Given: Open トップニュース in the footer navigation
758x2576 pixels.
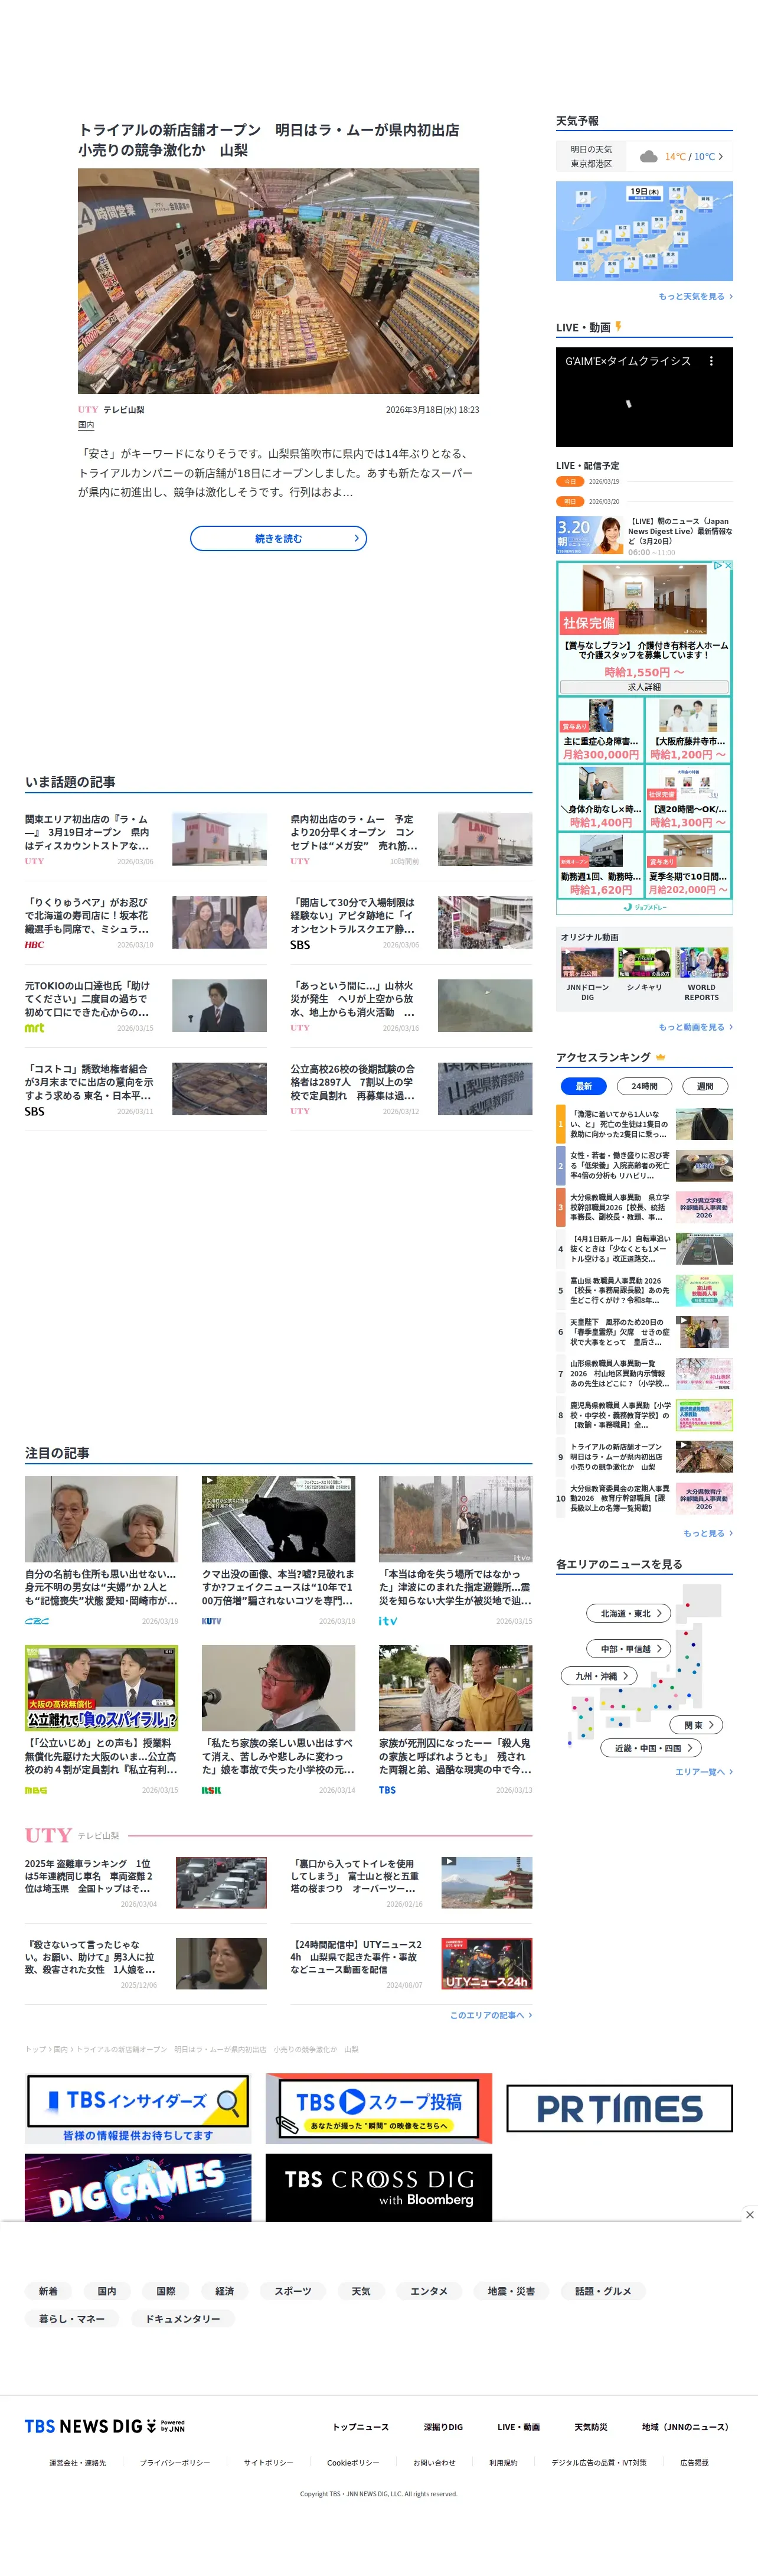Looking at the screenshot, I should point(361,2427).
